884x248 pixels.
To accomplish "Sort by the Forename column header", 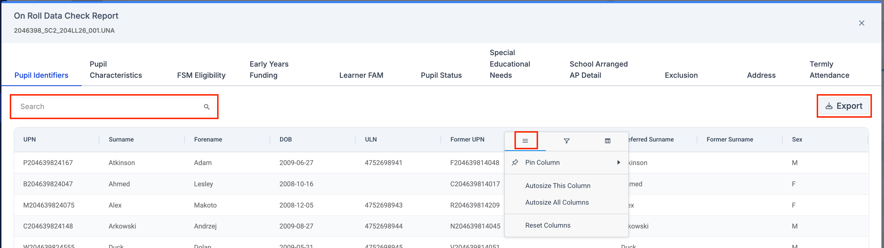I will click(208, 139).
